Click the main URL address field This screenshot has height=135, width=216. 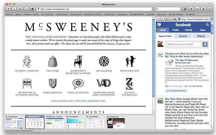pyautogui.click(x=94, y=9)
